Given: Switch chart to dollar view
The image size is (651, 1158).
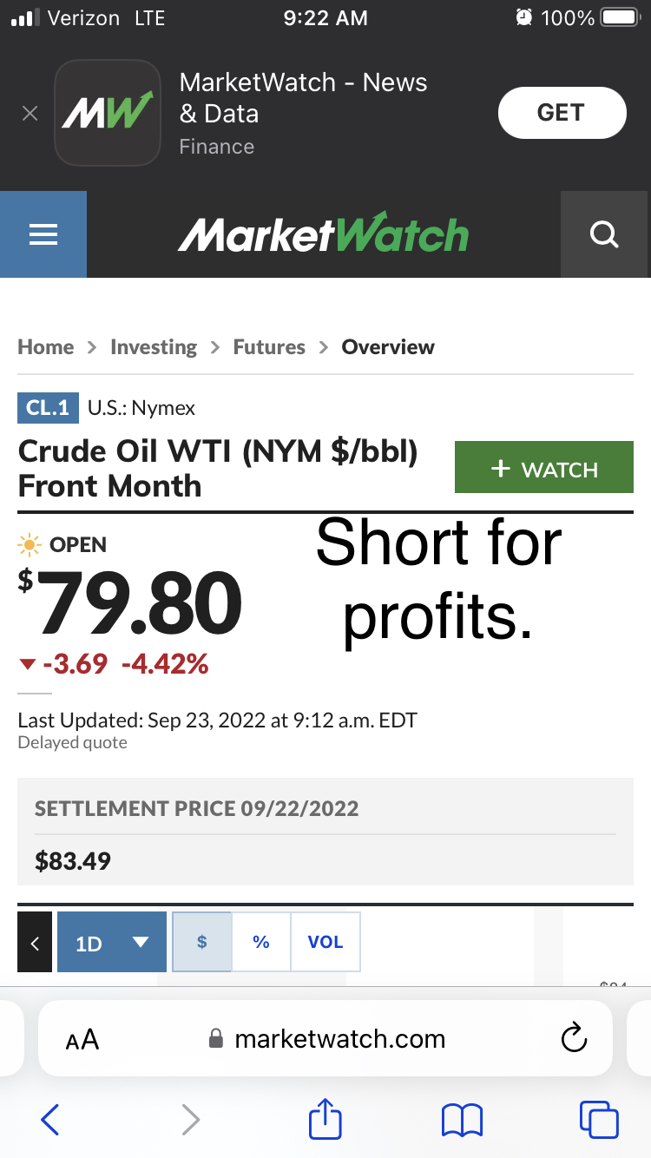Looking at the screenshot, I should tap(202, 942).
